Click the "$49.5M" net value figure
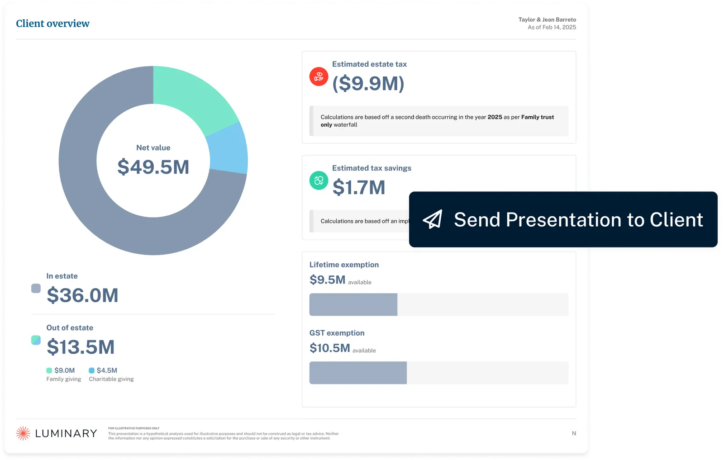 (x=153, y=167)
